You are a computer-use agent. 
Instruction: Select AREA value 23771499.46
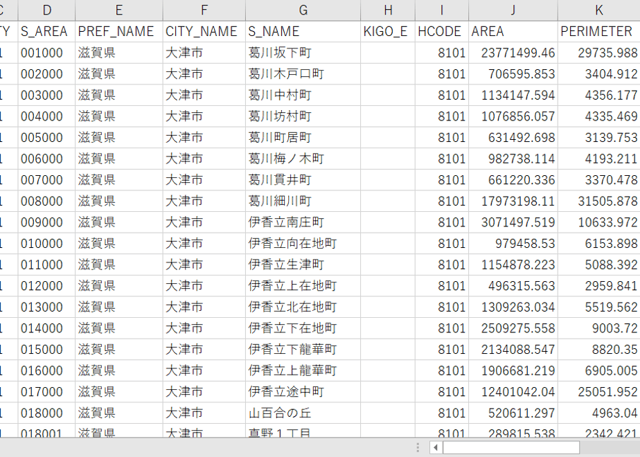point(513,53)
